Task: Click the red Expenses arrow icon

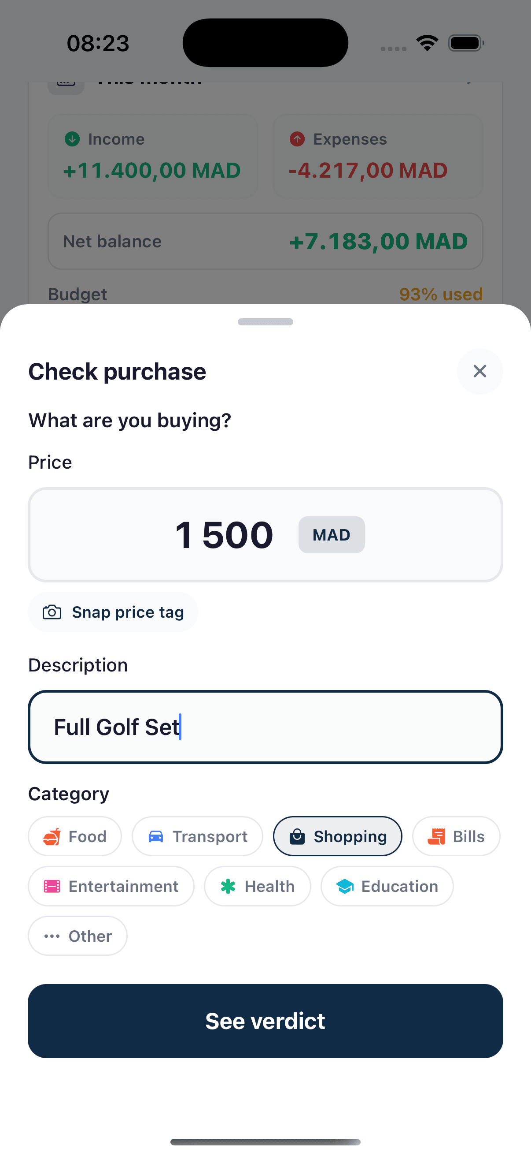Action: pos(297,139)
